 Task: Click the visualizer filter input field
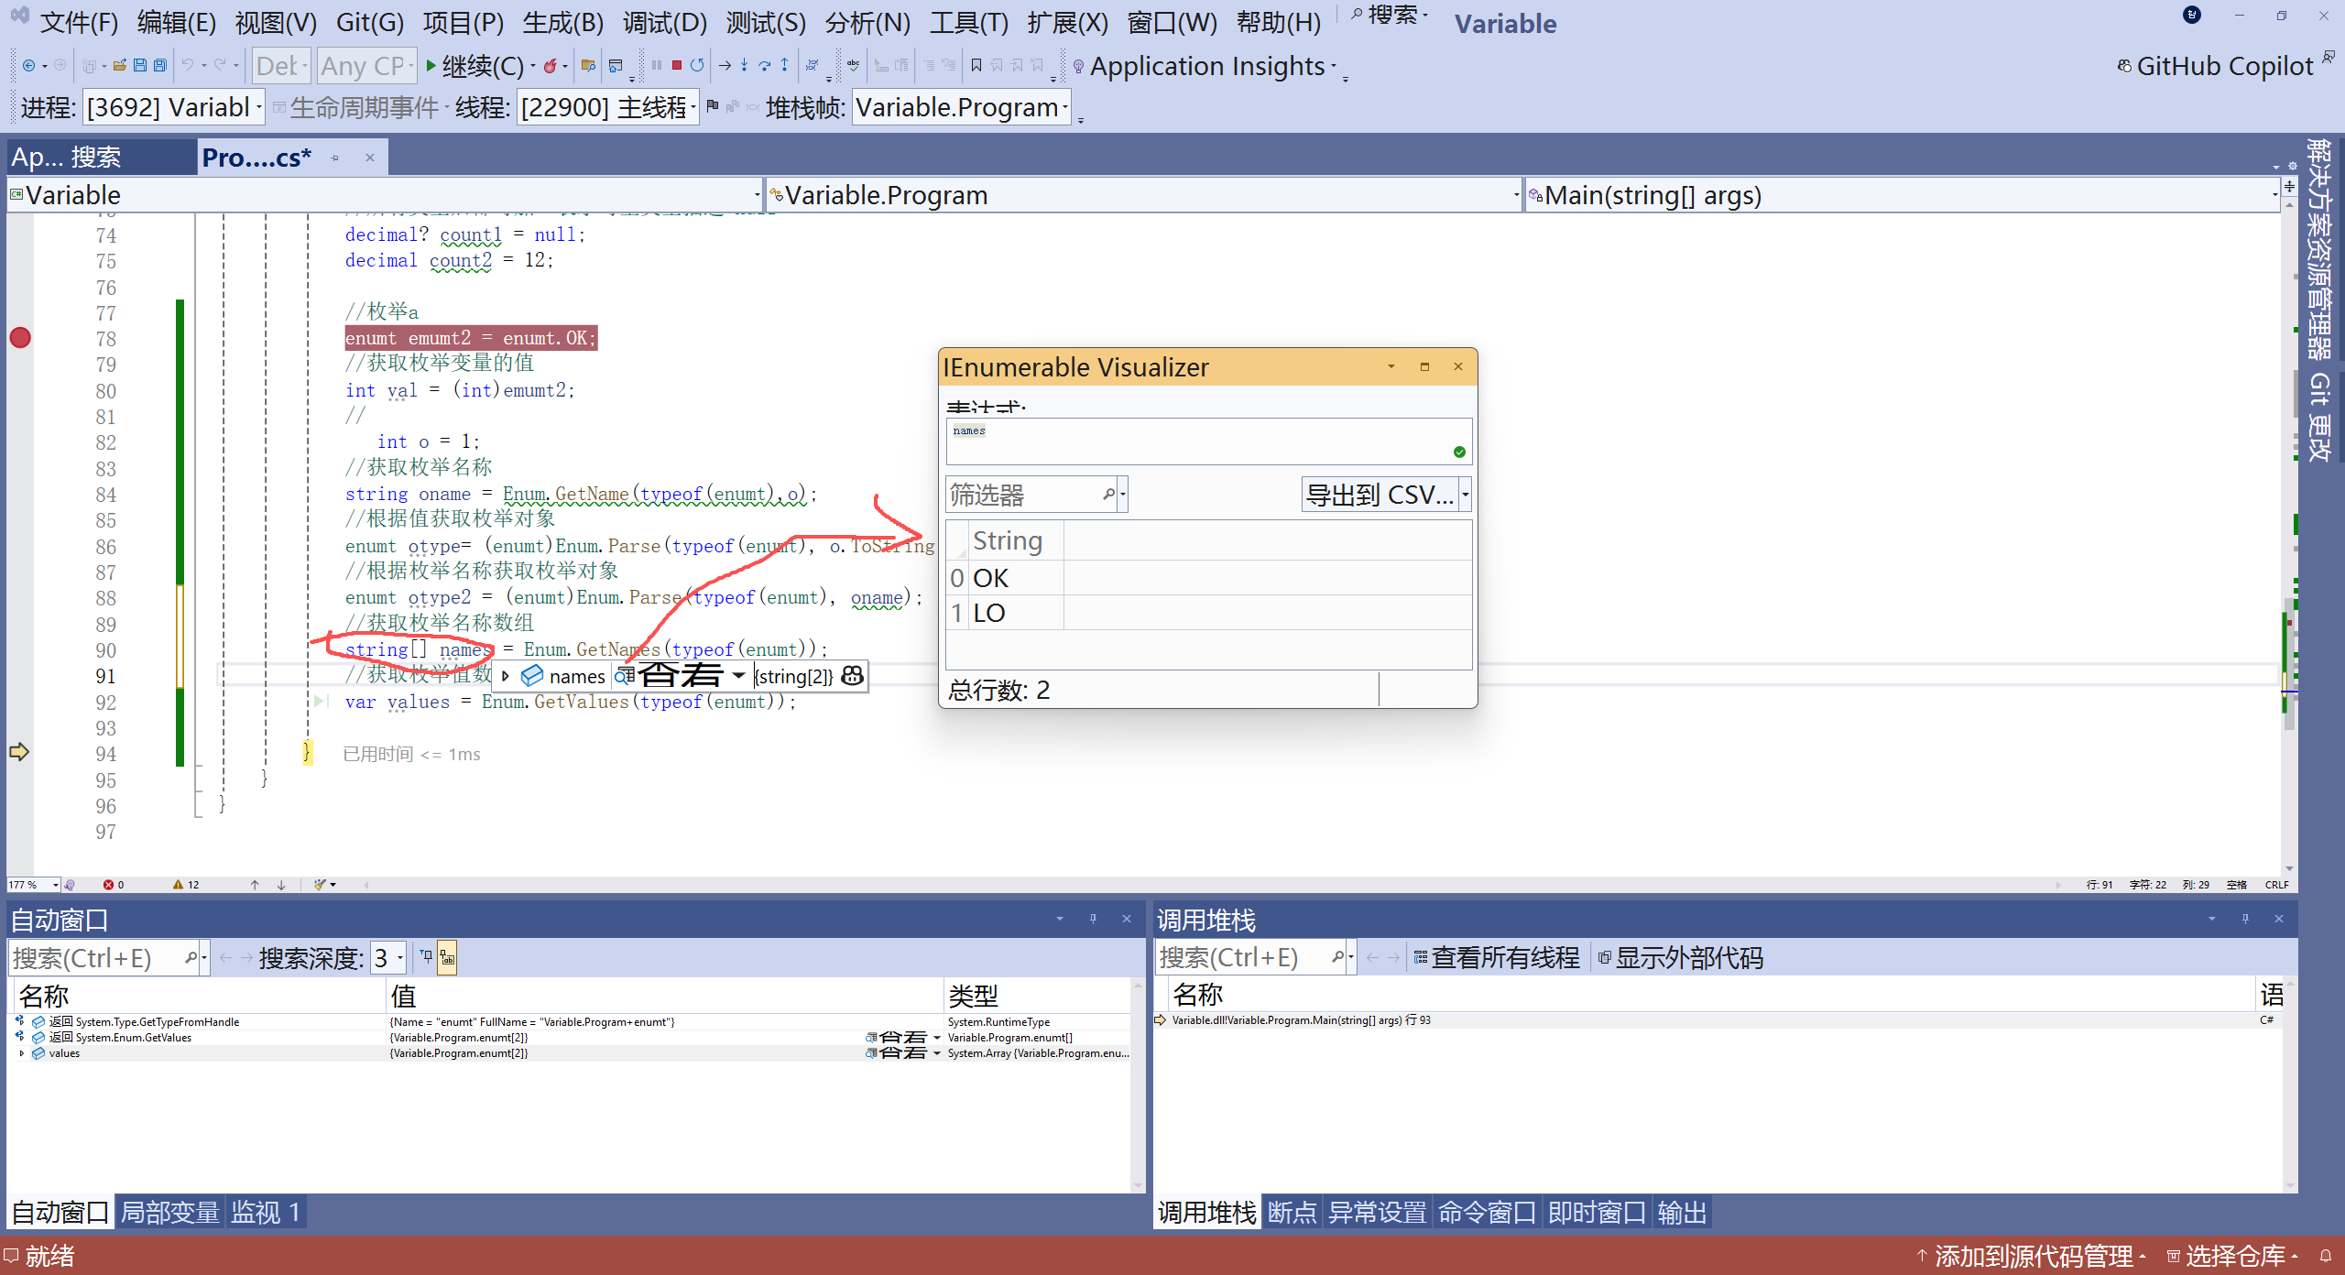(1021, 495)
